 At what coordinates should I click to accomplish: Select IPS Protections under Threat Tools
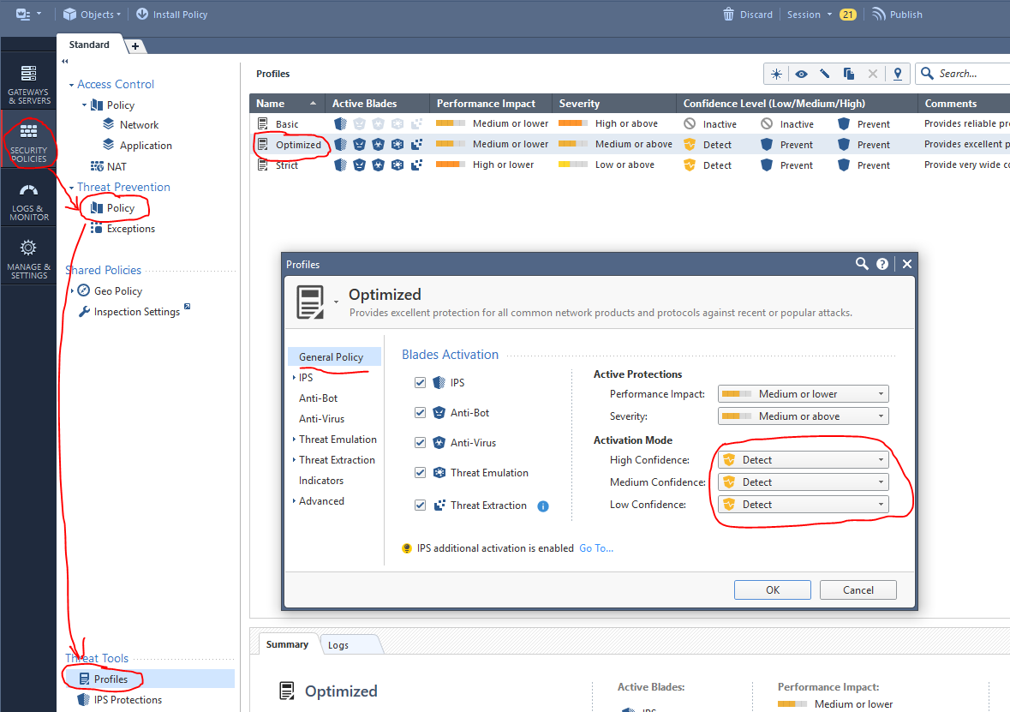tap(120, 700)
